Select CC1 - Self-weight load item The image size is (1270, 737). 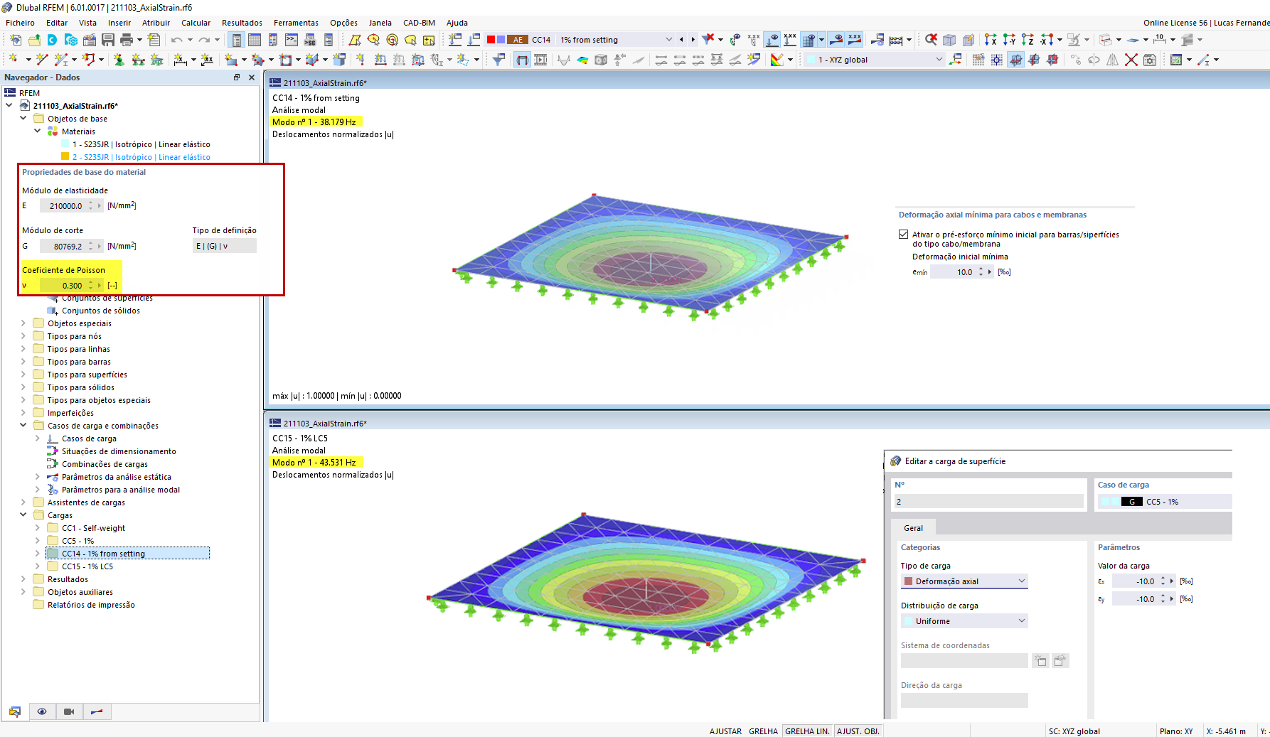[93, 528]
